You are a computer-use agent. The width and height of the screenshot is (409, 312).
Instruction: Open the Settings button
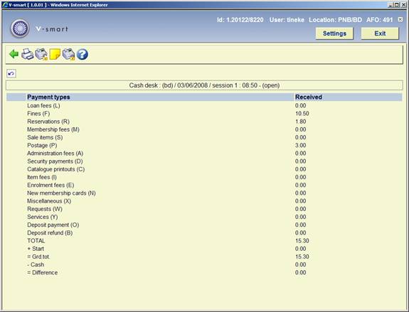(334, 33)
